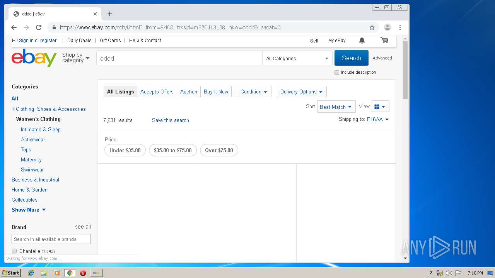
Task: Switch to the Auction tab
Action: coord(189,92)
